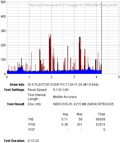
Task: Select the POF total value 0
Action: point(104,130)
